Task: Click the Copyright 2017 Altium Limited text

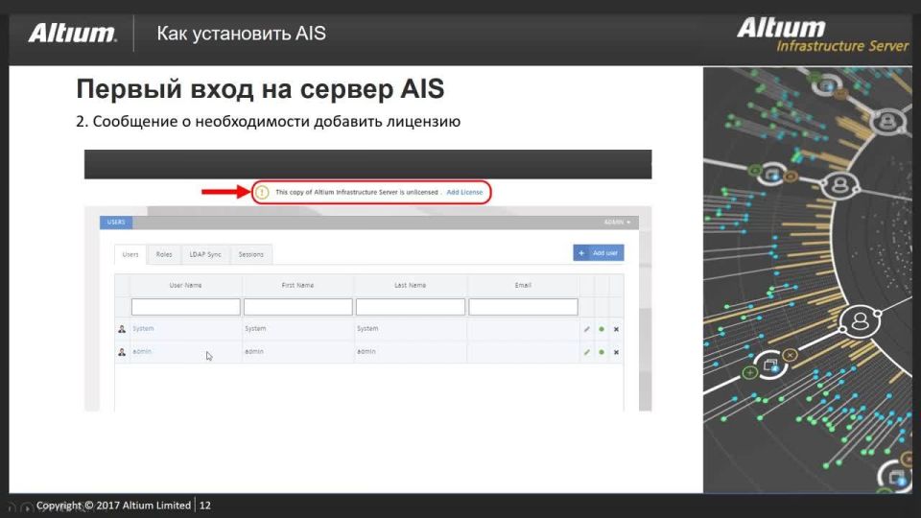Action: coord(113,506)
